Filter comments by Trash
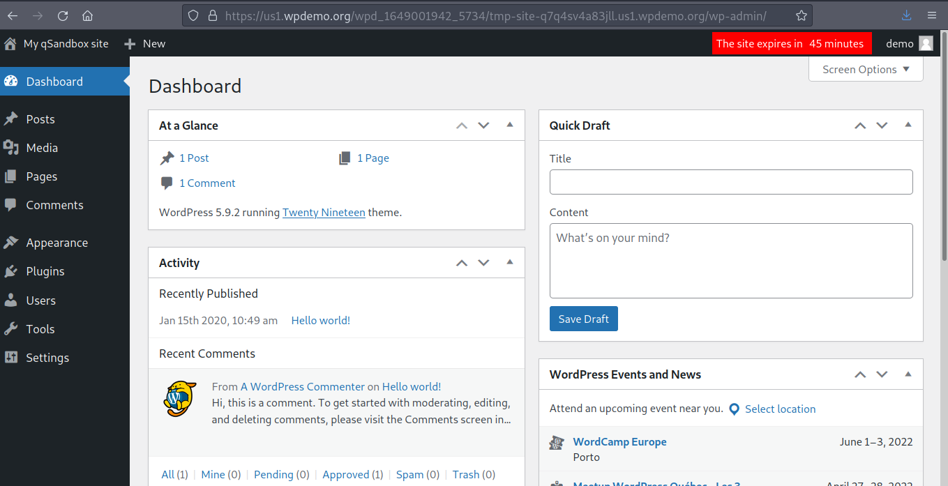The image size is (948, 486). click(x=466, y=474)
